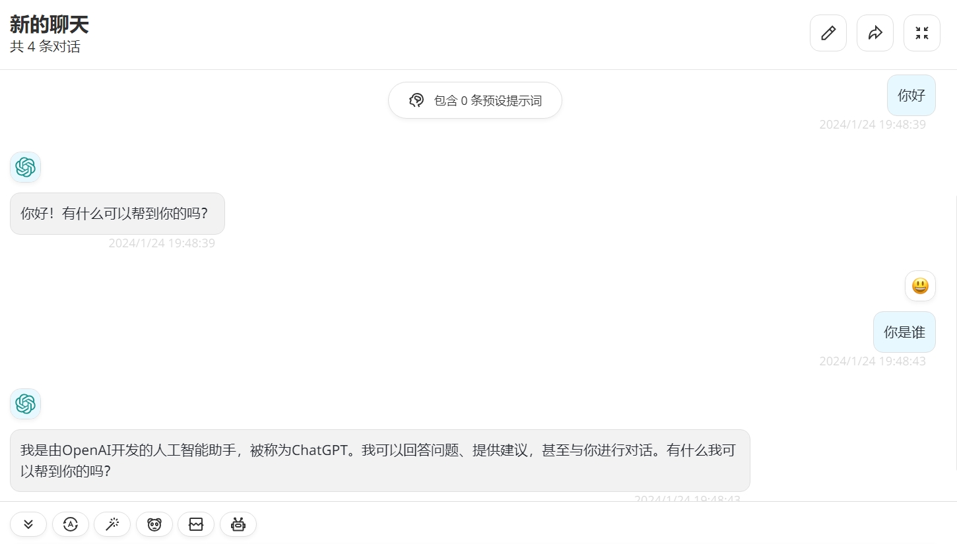Click the first ChatGPT avatar icon

click(x=25, y=167)
